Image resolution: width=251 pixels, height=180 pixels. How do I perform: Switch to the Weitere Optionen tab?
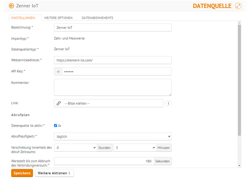click(58, 18)
